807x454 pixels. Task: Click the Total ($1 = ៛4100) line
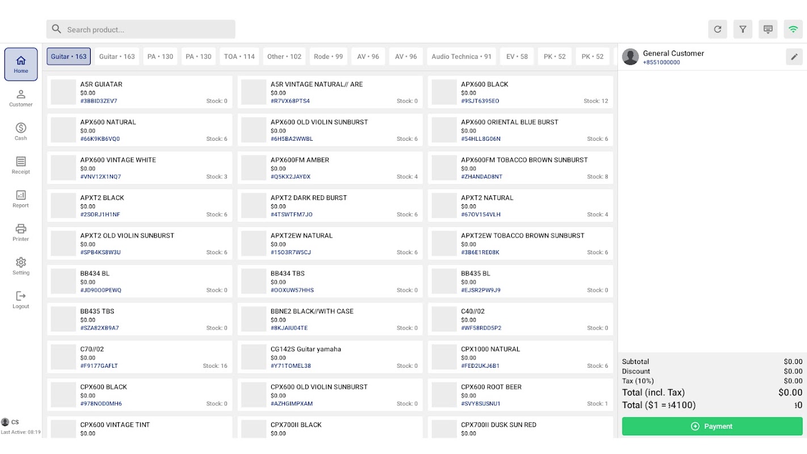pyautogui.click(x=712, y=405)
